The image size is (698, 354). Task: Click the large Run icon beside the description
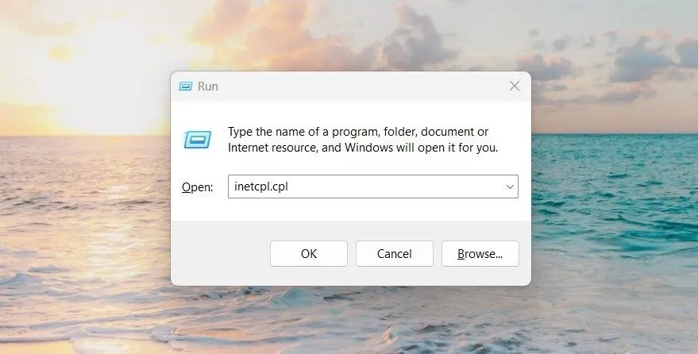198,140
